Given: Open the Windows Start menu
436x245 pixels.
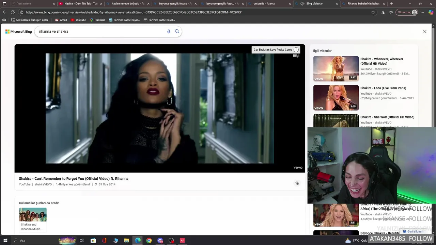Looking at the screenshot, I should click(x=5, y=241).
